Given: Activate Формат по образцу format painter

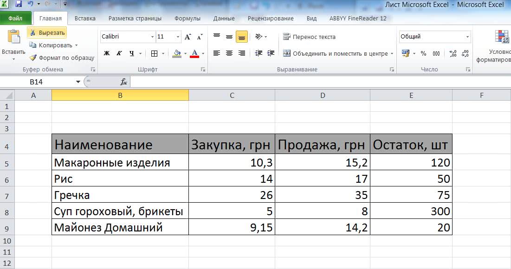Looking at the screenshot, I should pos(62,58).
